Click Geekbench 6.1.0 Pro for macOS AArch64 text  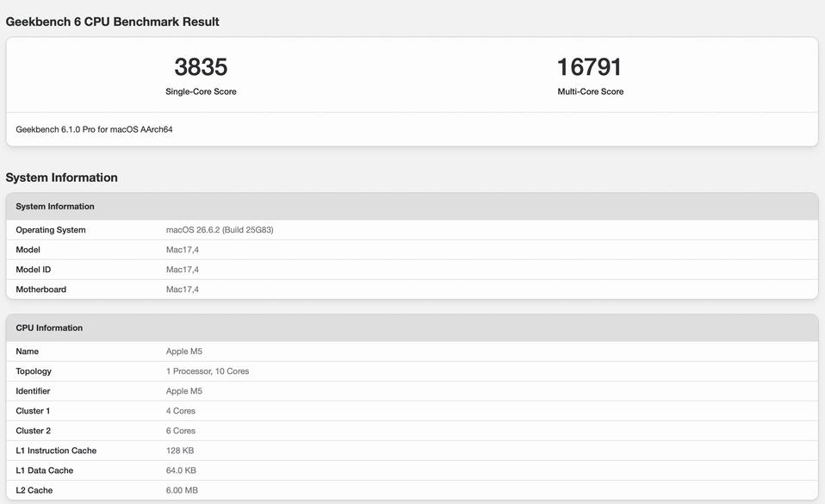tap(94, 129)
